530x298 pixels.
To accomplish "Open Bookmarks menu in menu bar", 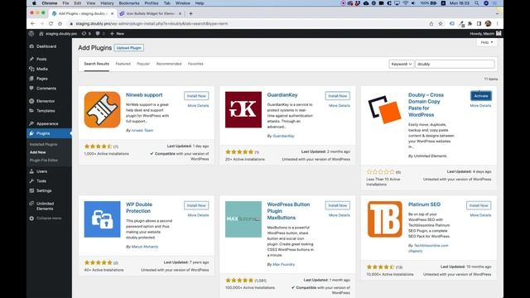I will [x=129, y=3].
